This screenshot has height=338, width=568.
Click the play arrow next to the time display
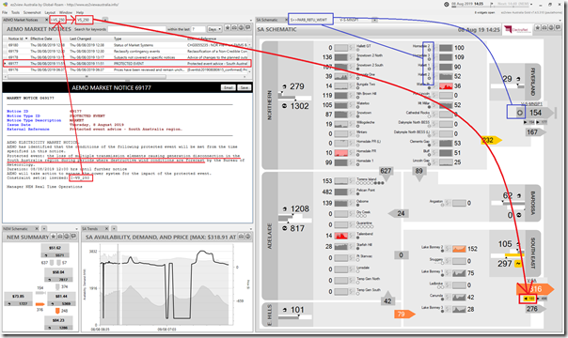(492, 5)
